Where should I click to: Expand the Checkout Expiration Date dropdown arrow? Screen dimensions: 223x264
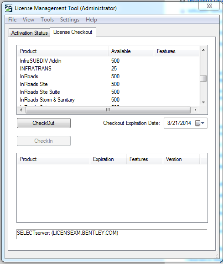pyautogui.click(x=203, y=123)
